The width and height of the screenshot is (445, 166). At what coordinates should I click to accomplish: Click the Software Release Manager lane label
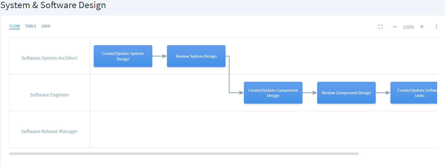click(x=49, y=131)
